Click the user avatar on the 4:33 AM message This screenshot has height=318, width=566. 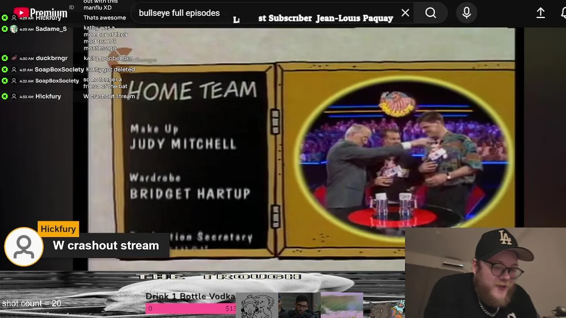click(x=14, y=96)
